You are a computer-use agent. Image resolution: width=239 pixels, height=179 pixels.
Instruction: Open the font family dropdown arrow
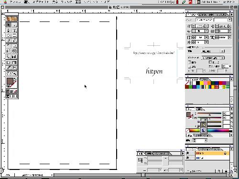point(229,20)
